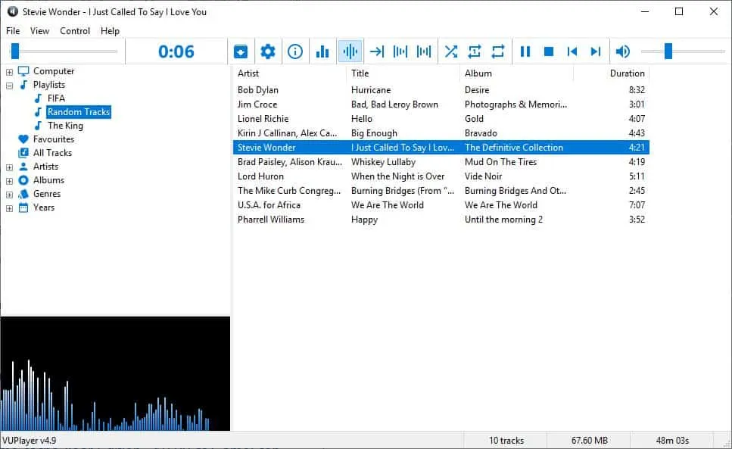Open the File menu
This screenshot has width=732, height=449.
13,31
